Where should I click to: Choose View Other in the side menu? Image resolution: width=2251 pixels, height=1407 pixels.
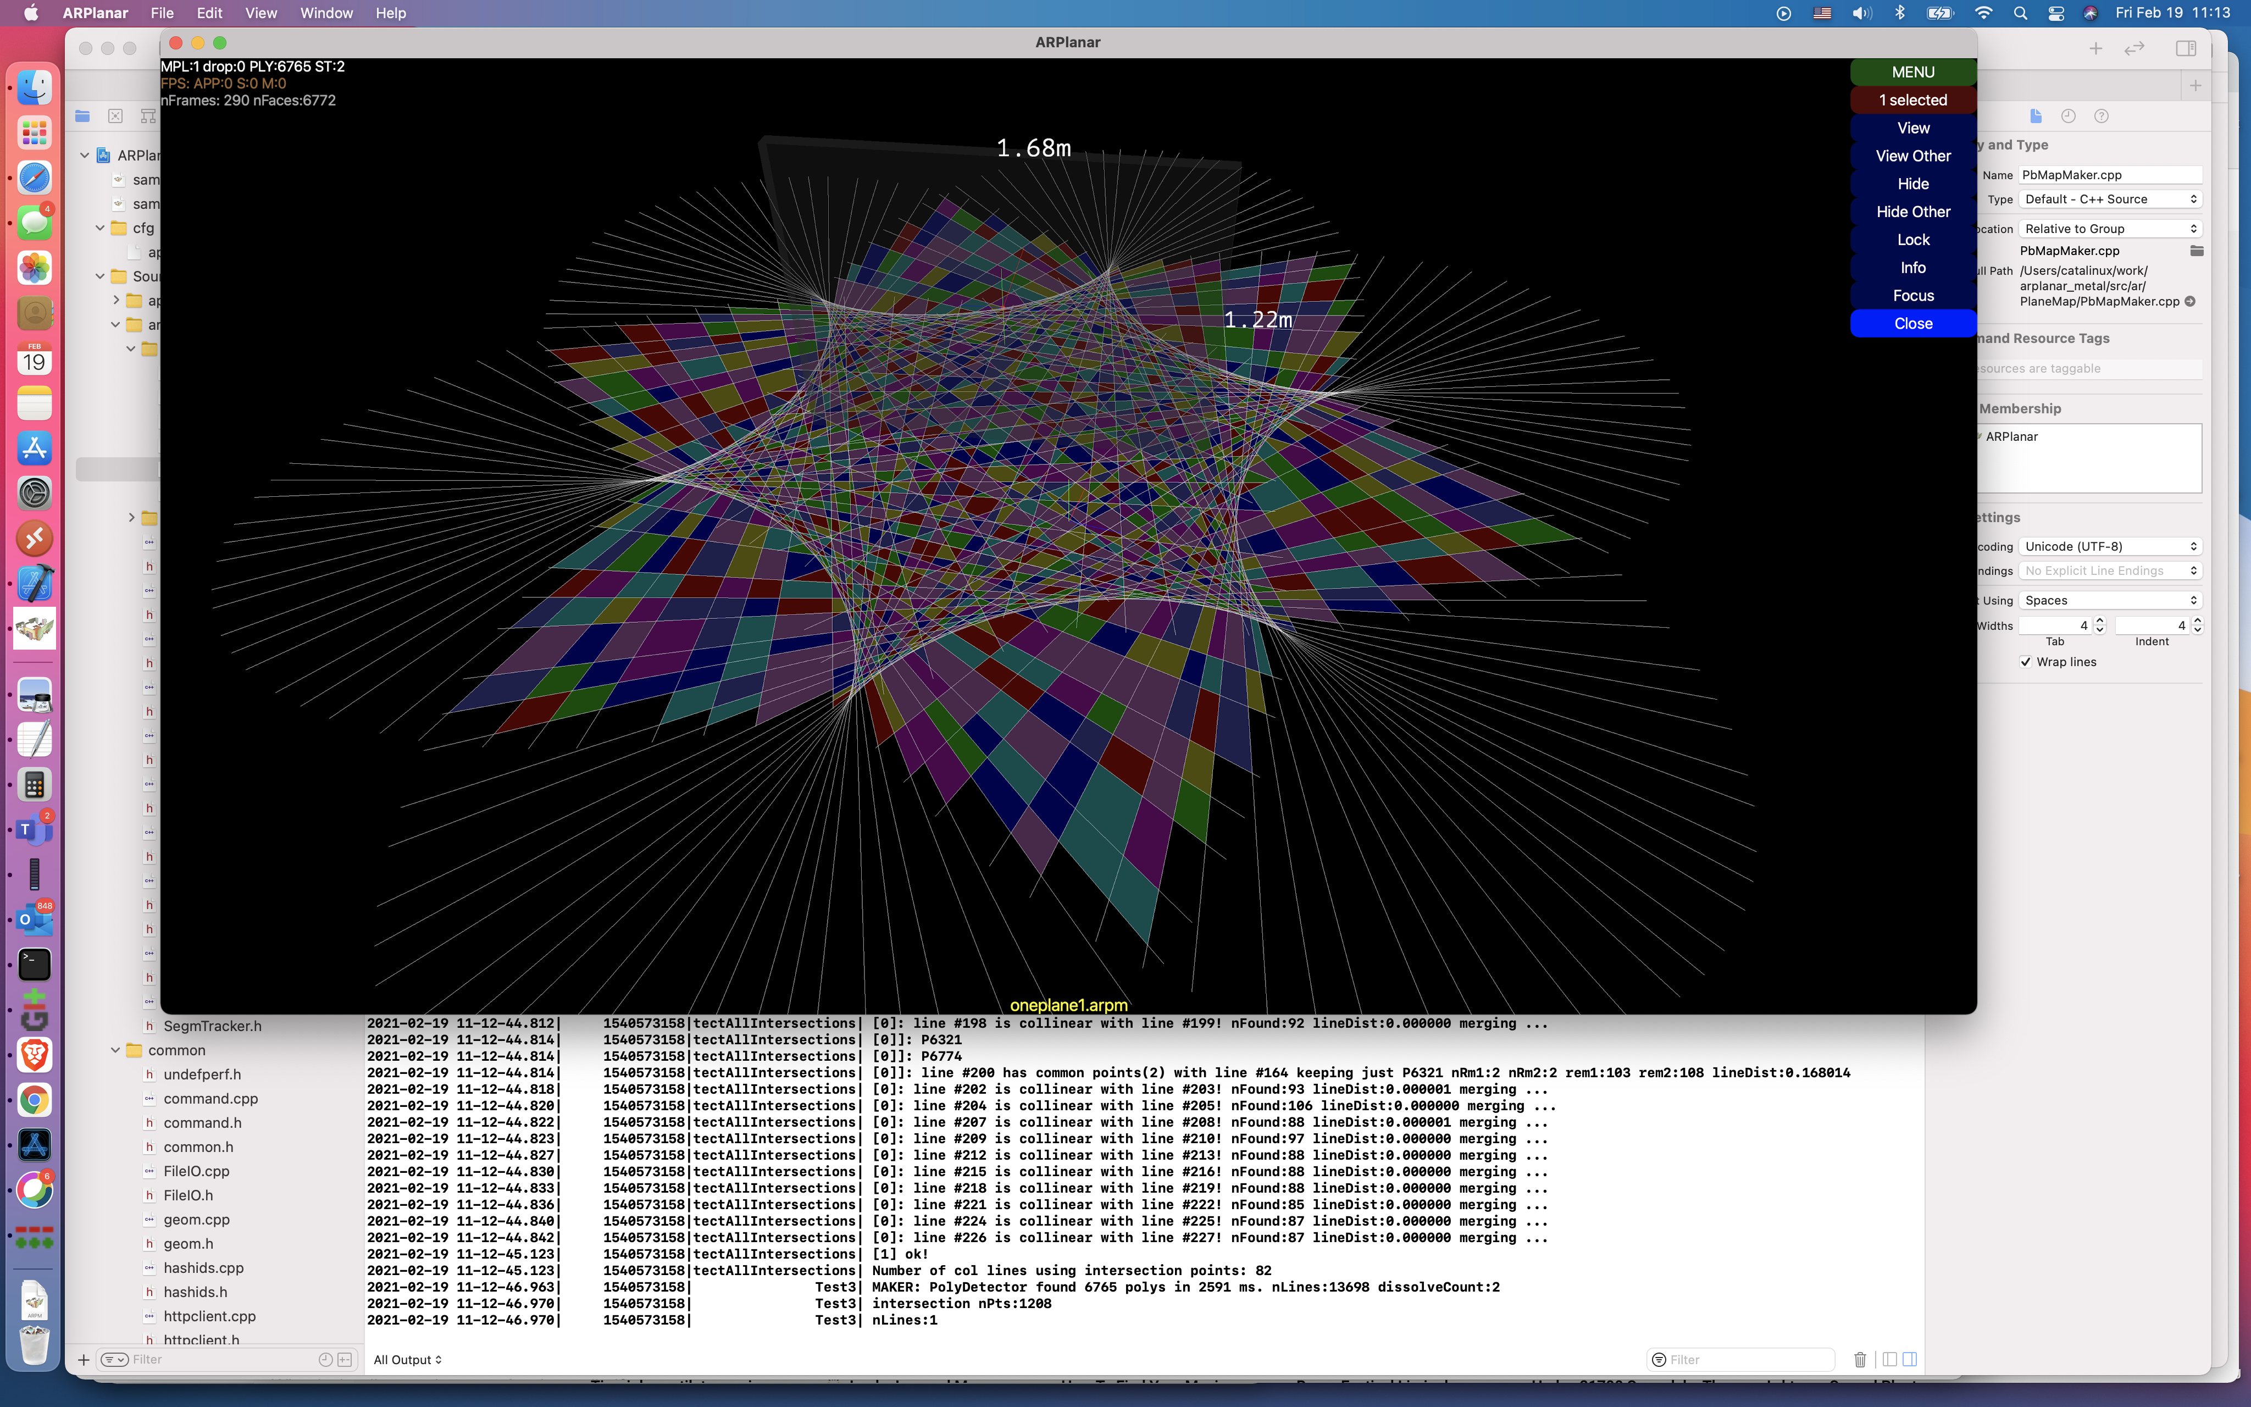[x=1912, y=156]
